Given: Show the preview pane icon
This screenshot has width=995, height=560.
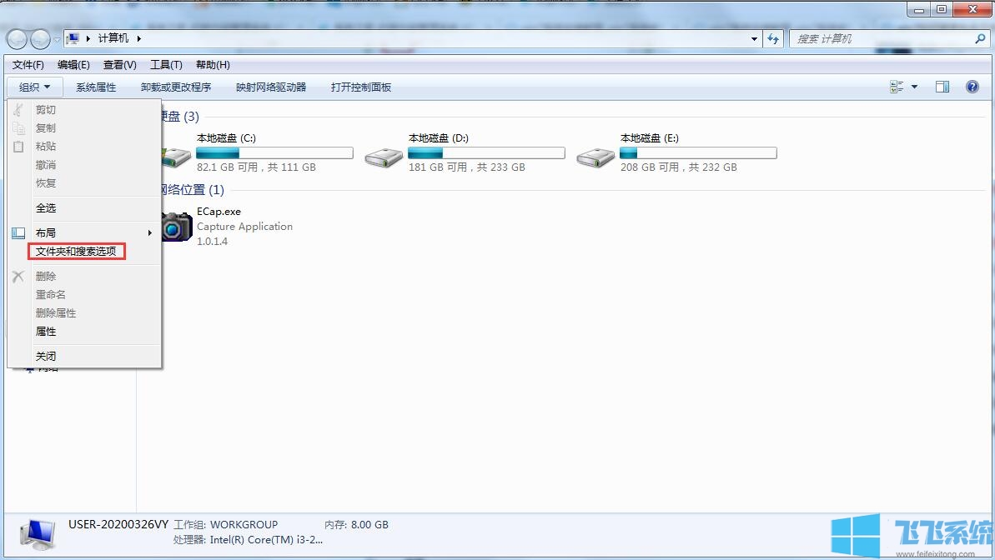Looking at the screenshot, I should [942, 86].
